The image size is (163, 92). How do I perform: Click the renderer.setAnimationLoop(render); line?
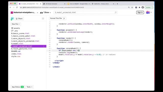coord(76,32)
